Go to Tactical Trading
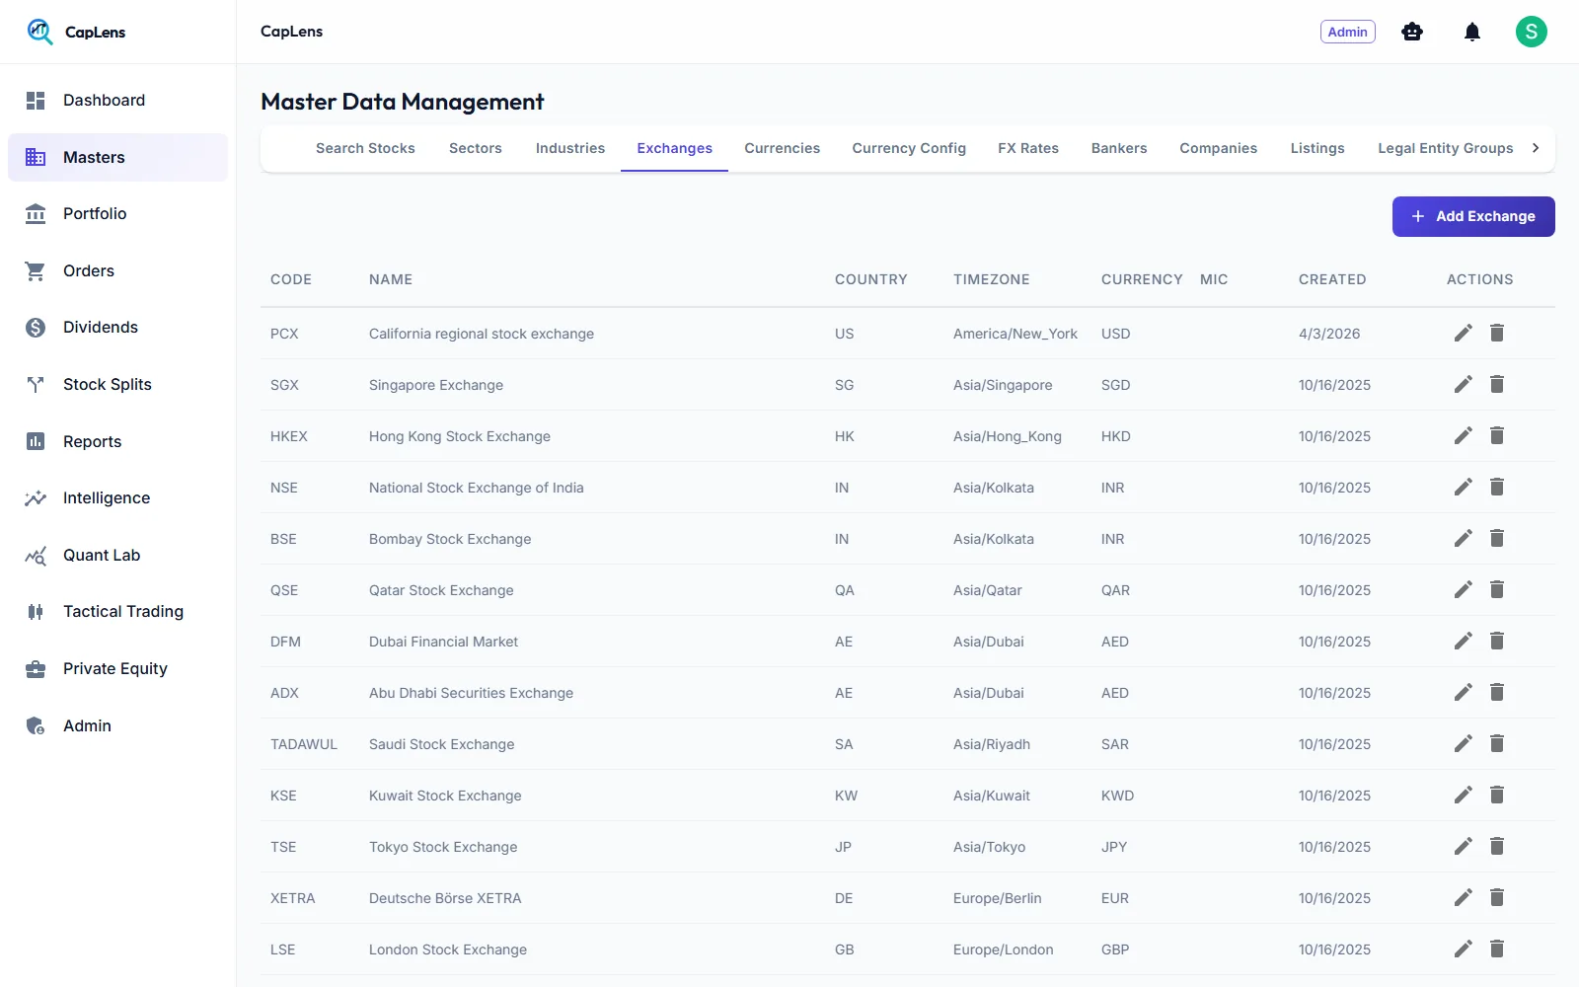This screenshot has width=1579, height=987. (117, 612)
